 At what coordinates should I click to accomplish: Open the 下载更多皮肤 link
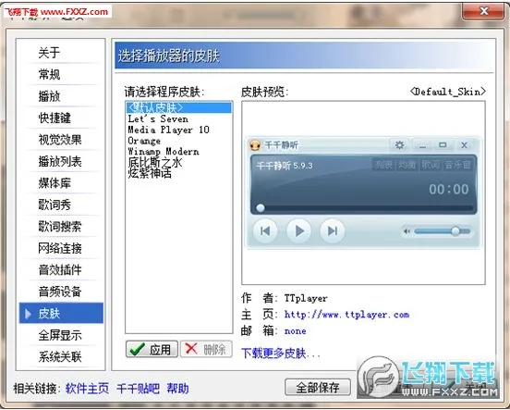click(280, 354)
